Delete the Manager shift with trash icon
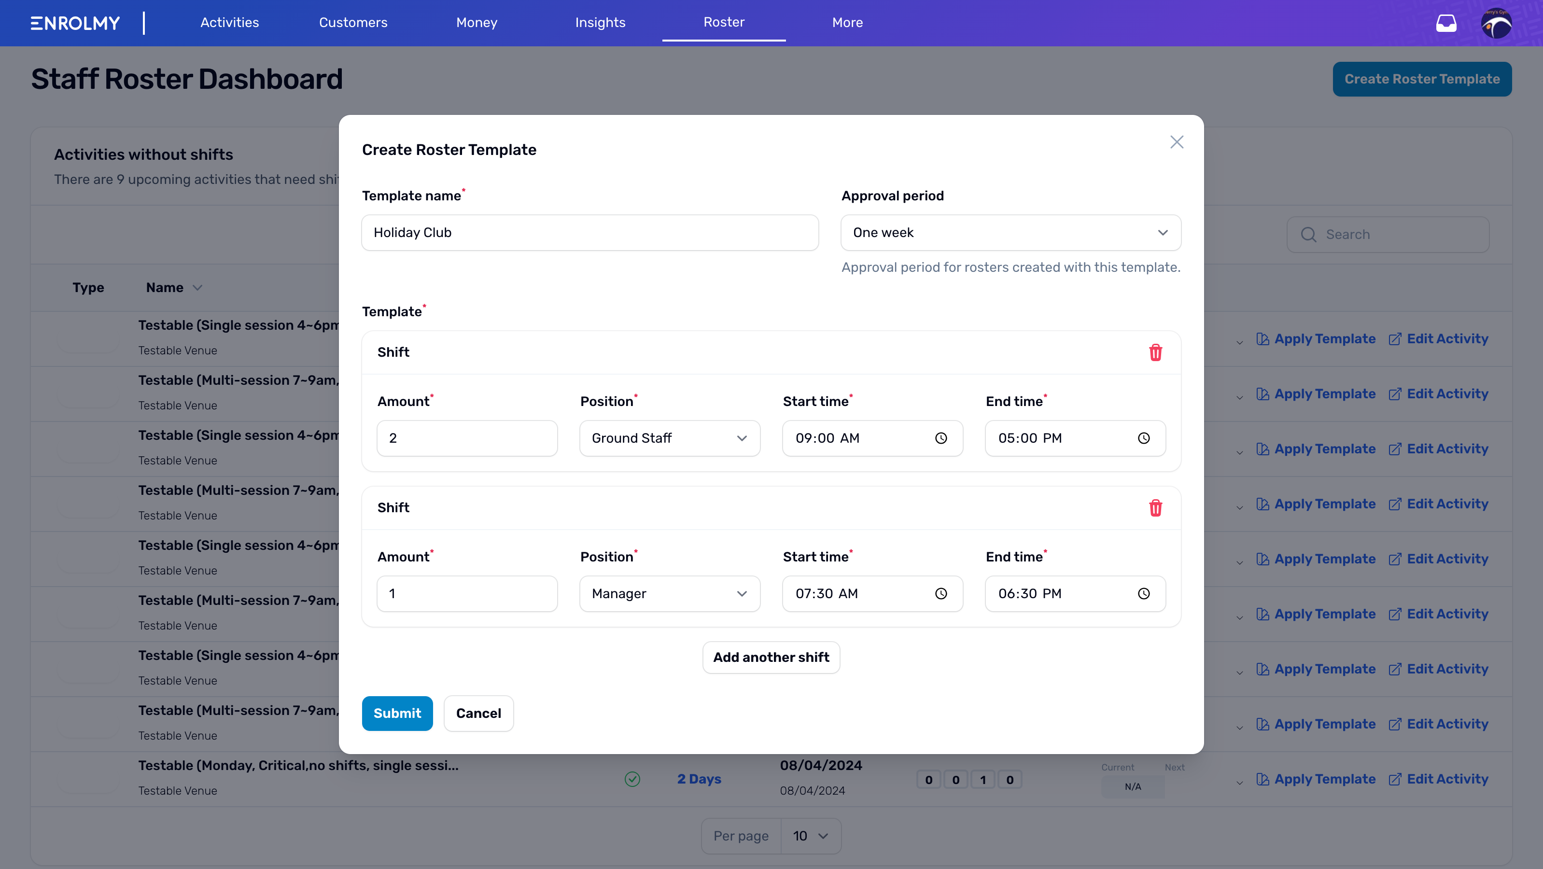 pyautogui.click(x=1155, y=508)
